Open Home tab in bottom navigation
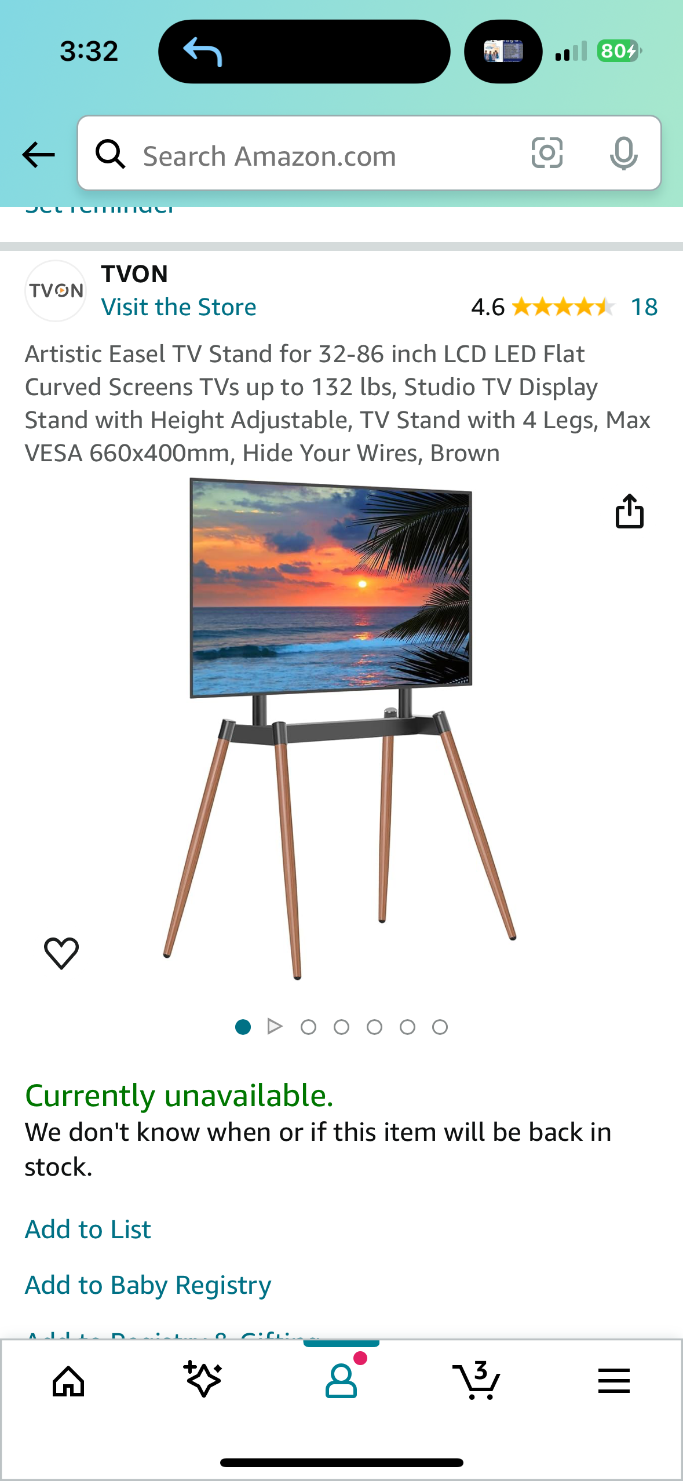The width and height of the screenshot is (683, 1481). click(x=68, y=1382)
